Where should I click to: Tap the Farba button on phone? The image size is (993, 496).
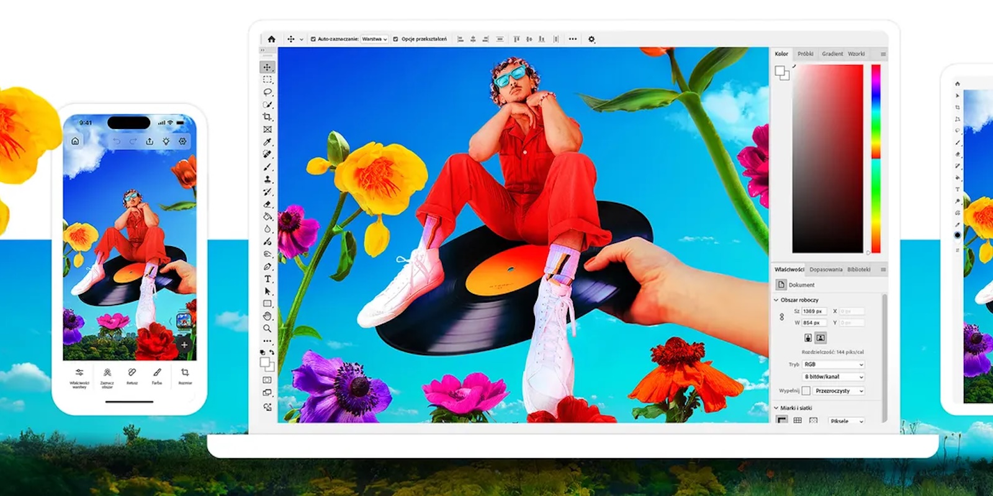click(x=157, y=375)
